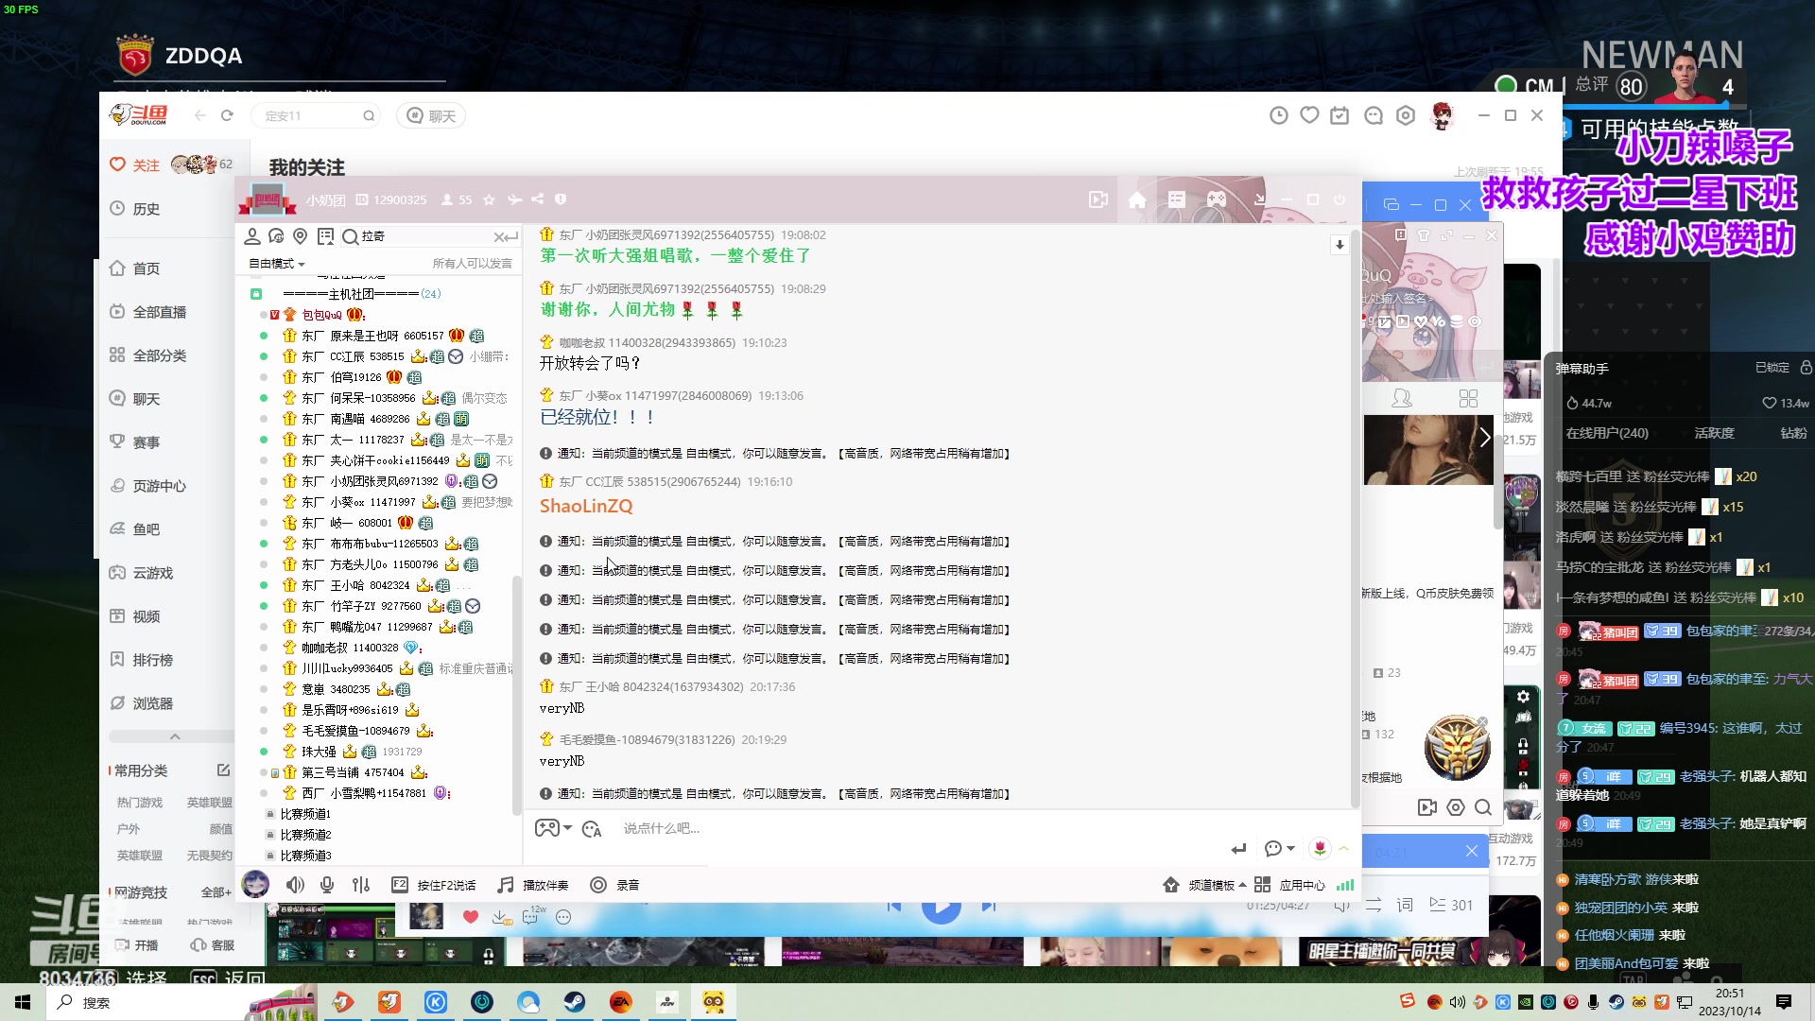Open the Douyu history clock icon in top bar

tap(1279, 115)
